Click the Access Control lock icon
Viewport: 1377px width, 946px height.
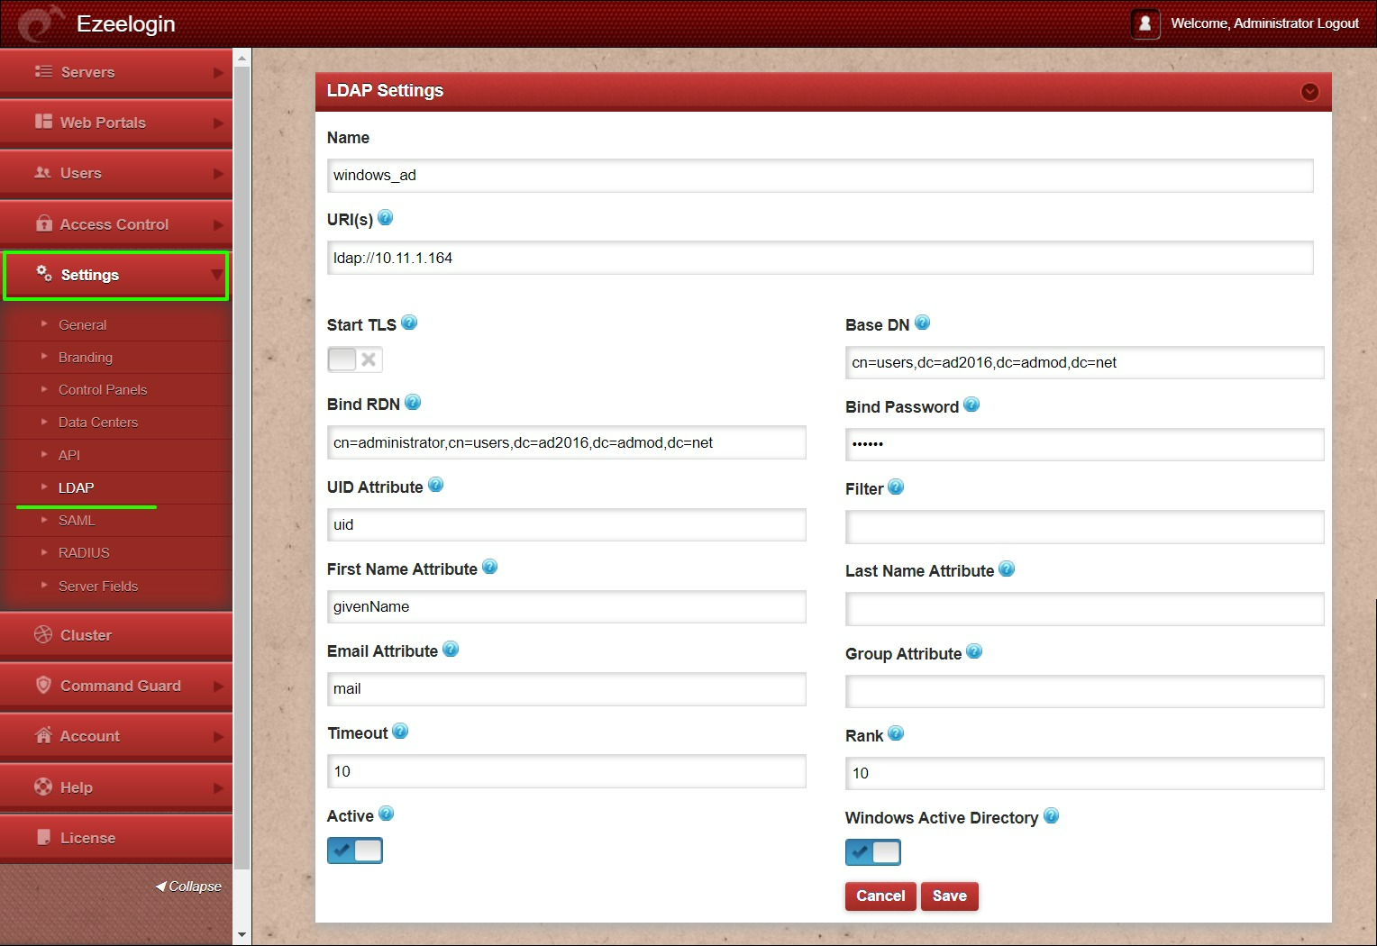click(x=42, y=224)
